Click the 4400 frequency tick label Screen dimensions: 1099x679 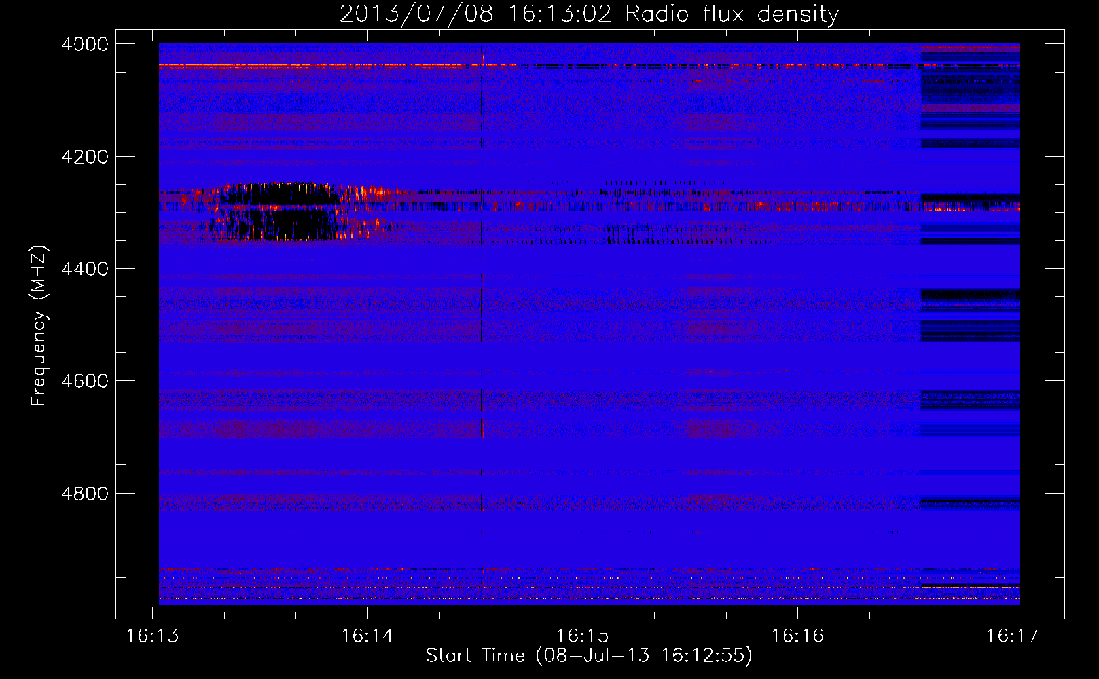tap(85, 269)
